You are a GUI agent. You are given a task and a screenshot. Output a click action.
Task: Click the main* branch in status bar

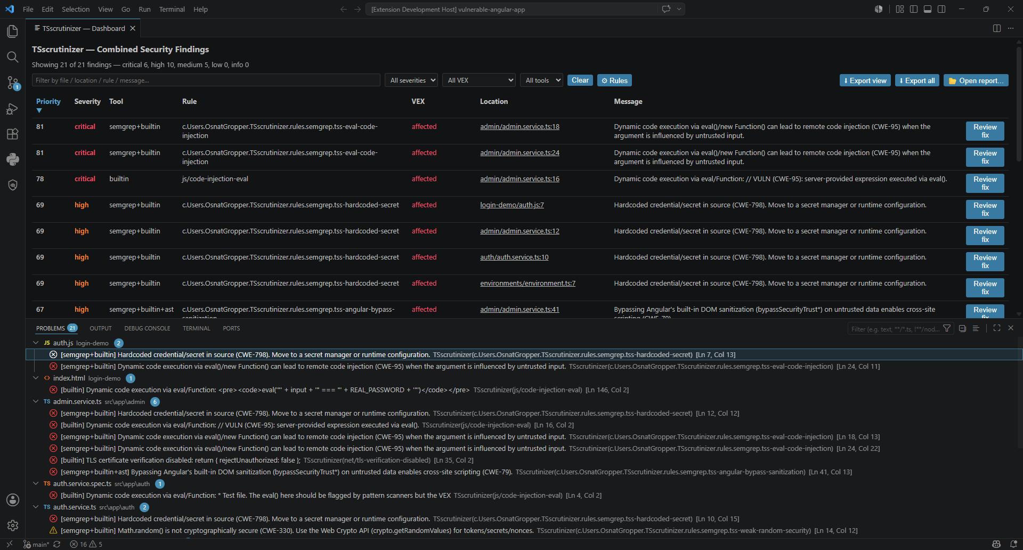coord(36,544)
